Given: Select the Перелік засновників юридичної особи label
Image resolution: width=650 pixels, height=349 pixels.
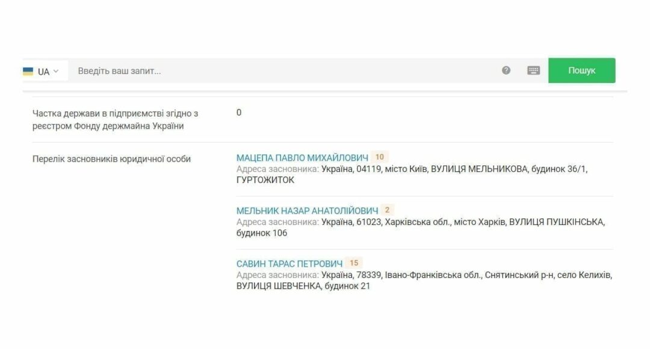Looking at the screenshot, I should click(x=111, y=159).
